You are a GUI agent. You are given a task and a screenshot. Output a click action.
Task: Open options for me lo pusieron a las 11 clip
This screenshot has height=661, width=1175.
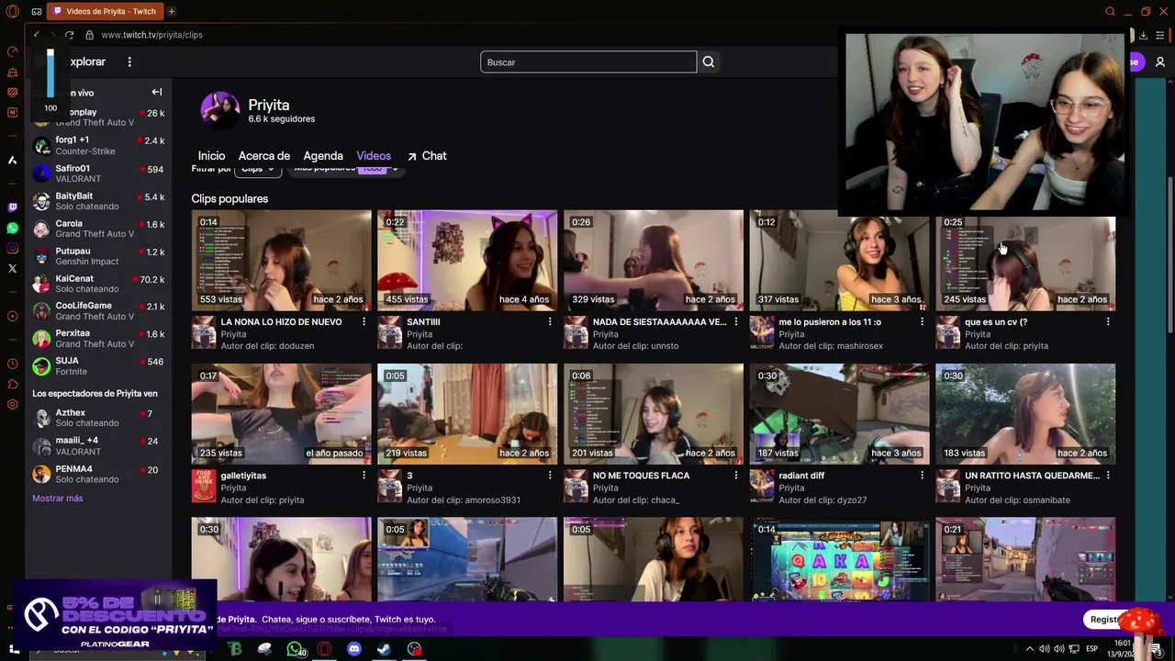coord(922,322)
